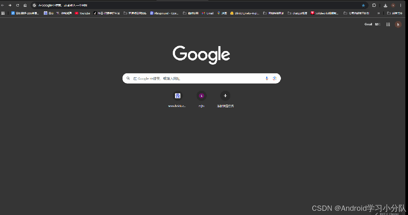Focus the Google search box

202,78
